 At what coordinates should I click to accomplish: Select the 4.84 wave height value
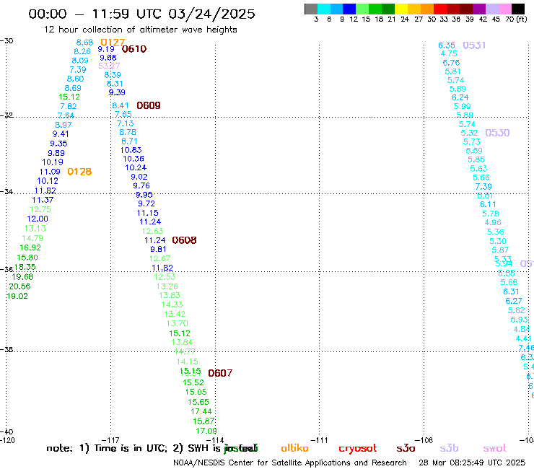click(522, 329)
